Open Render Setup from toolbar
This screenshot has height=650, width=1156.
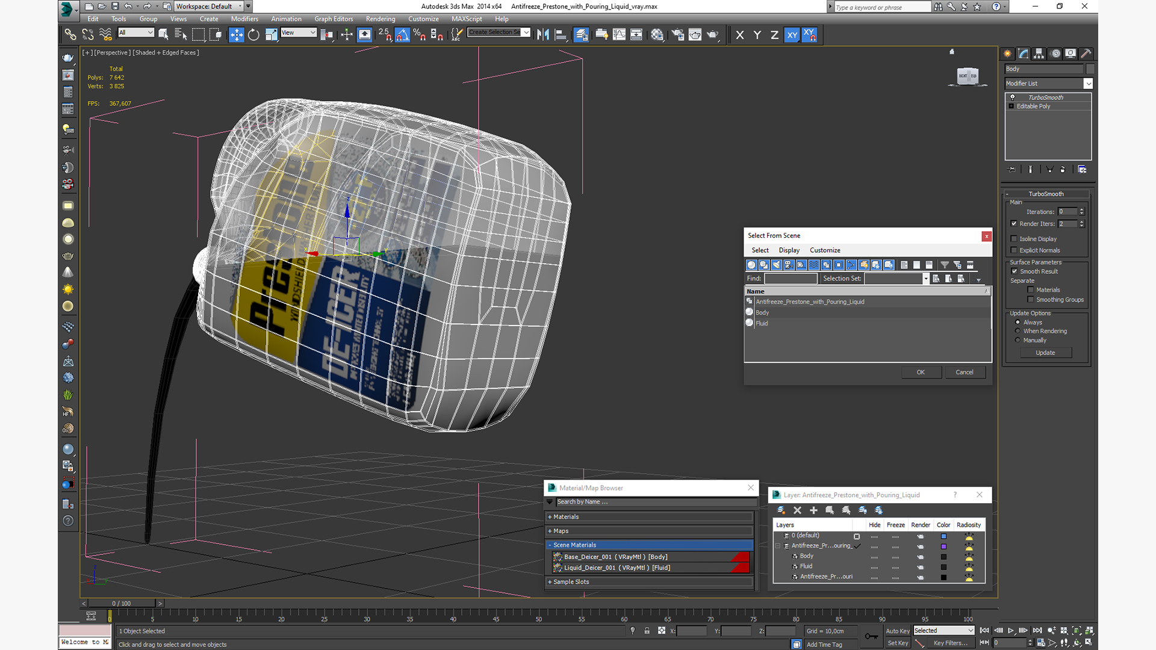coord(678,35)
